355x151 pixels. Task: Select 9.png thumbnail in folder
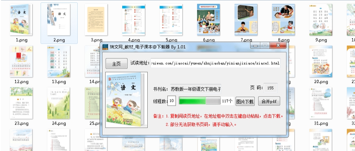click(x=321, y=20)
